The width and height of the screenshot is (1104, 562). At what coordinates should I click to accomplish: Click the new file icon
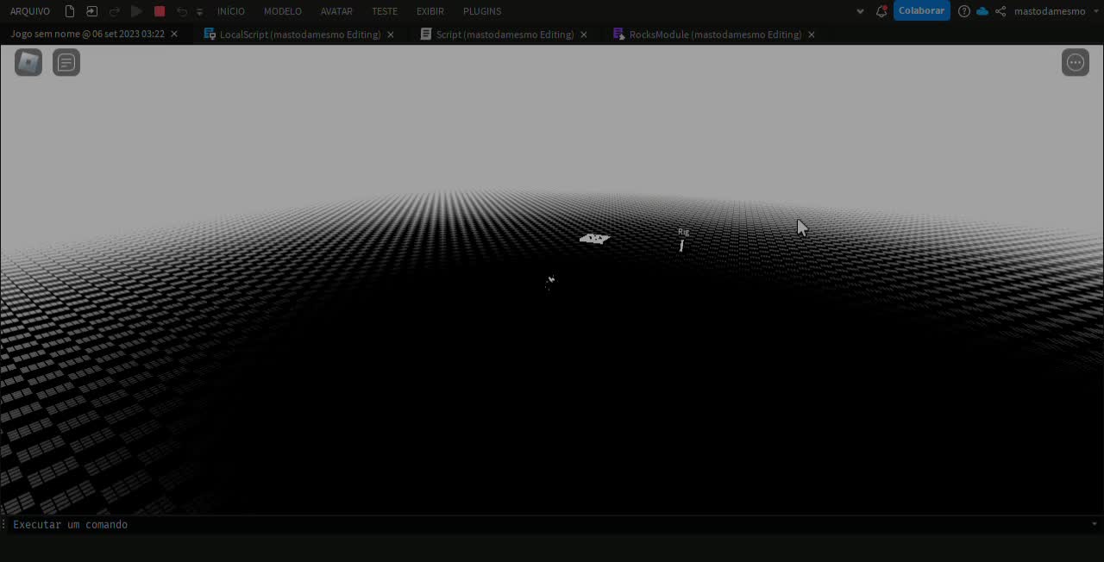(70, 11)
